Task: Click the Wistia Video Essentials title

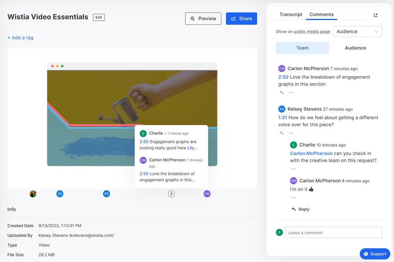Action: (x=48, y=17)
